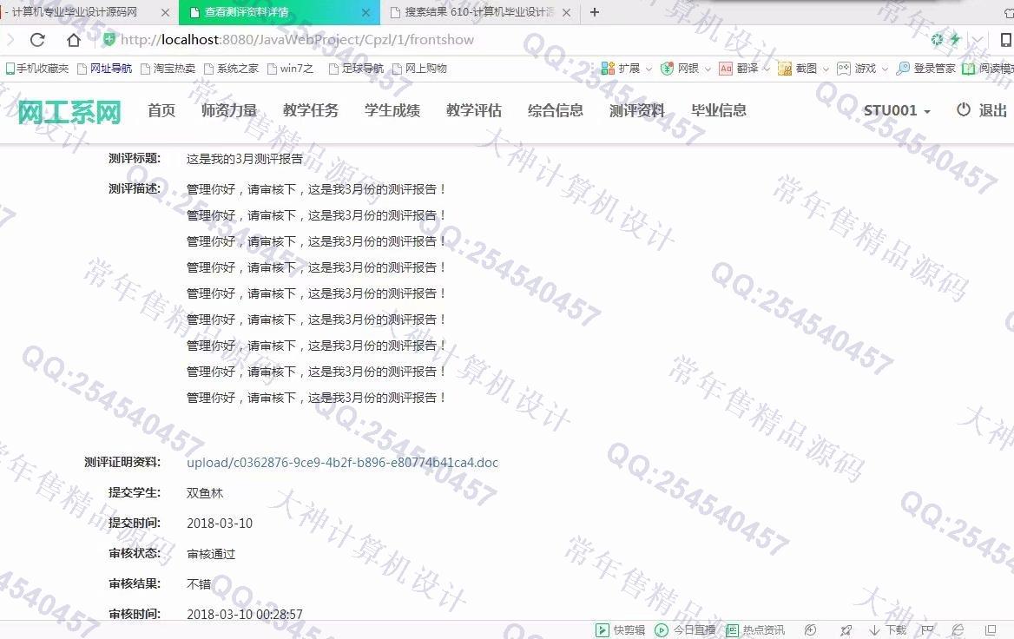The width and height of the screenshot is (1014, 639).
Task: Open 系统之家 bookmark
Action: (x=232, y=68)
